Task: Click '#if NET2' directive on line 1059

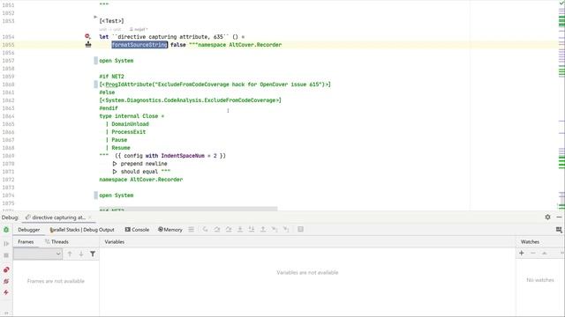Action: tap(112, 77)
